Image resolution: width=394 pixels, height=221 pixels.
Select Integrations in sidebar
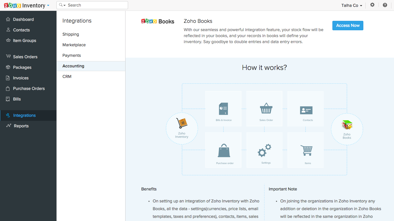[x=28, y=115]
